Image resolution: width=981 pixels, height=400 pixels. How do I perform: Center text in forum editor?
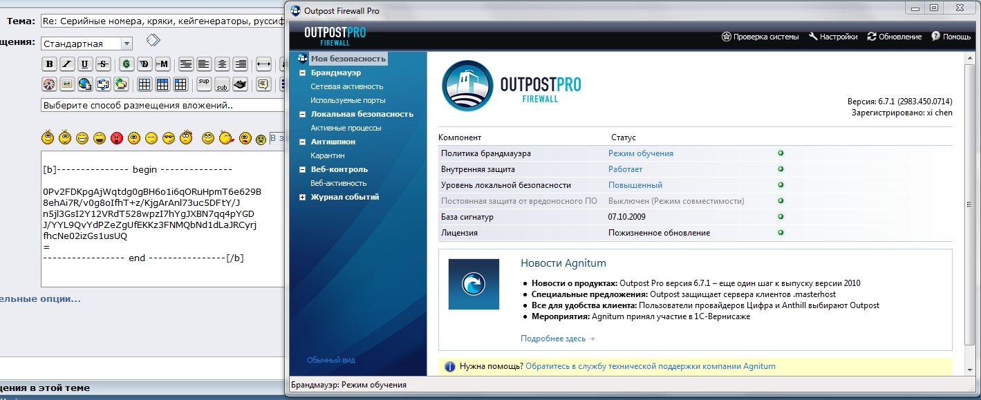(222, 64)
